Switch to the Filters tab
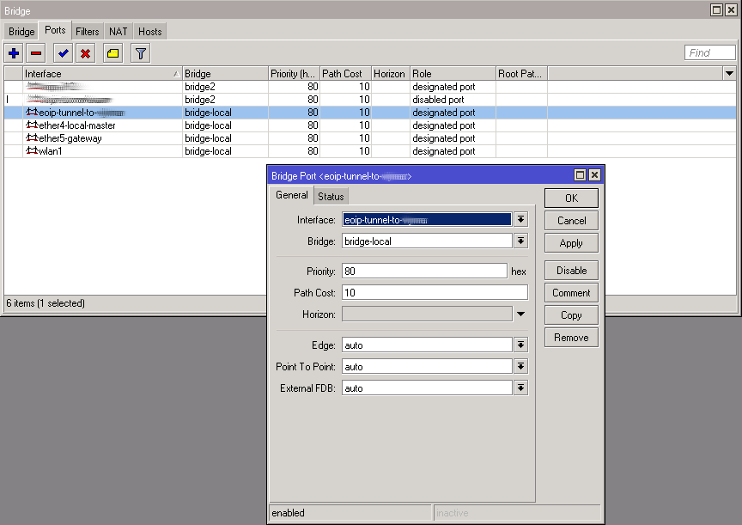Image resolution: width=742 pixels, height=525 pixels. tap(88, 32)
